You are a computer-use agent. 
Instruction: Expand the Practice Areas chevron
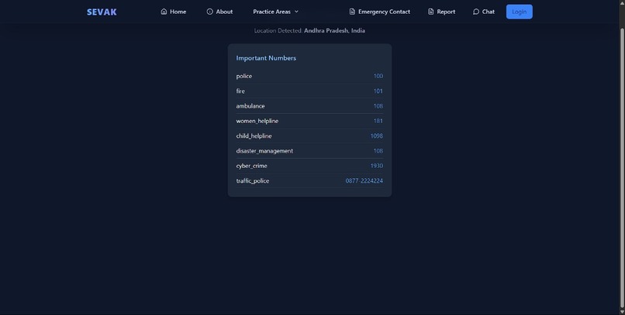point(296,12)
